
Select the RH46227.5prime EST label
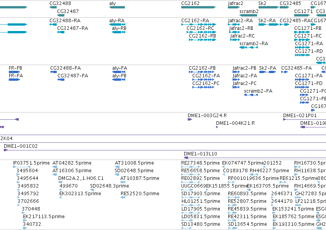click(269, 171)
